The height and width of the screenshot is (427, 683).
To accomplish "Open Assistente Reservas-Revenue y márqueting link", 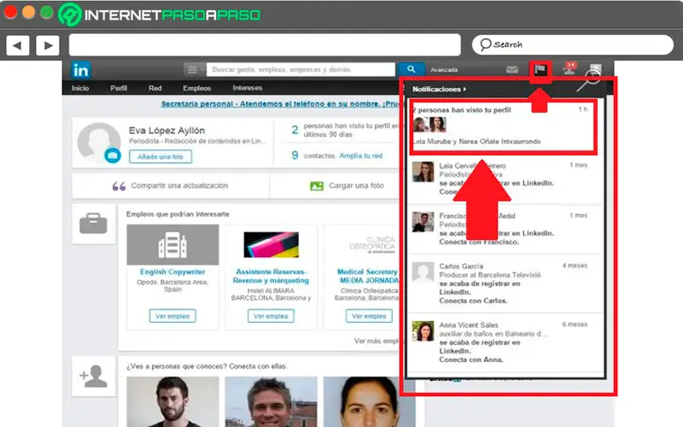I will point(271,276).
